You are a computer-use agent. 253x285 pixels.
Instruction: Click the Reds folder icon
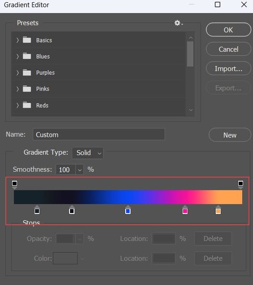click(x=27, y=105)
